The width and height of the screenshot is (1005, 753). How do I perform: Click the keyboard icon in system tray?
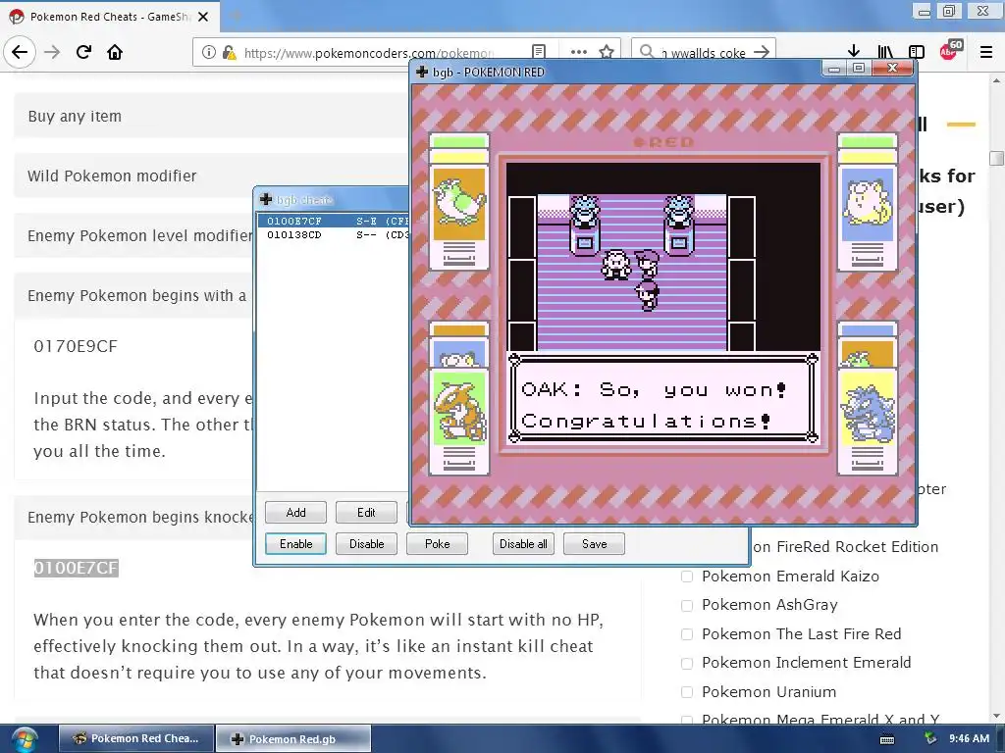point(887,739)
